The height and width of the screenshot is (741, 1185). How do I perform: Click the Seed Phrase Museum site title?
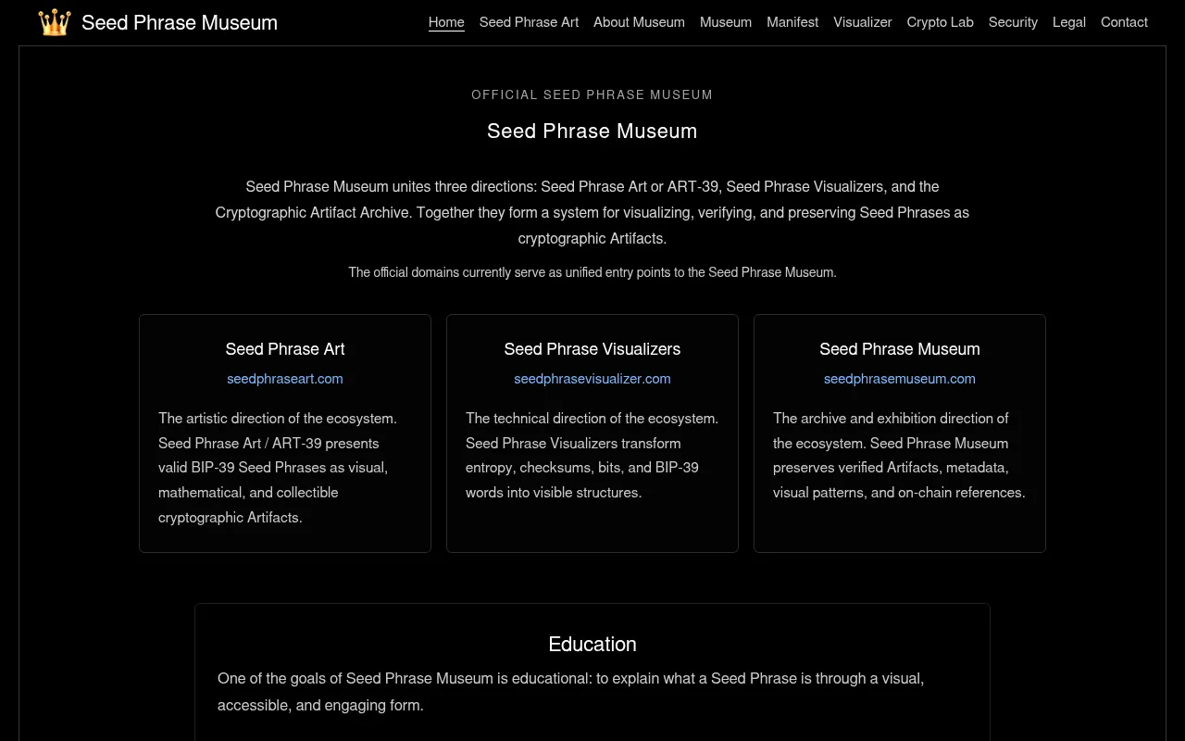180,22
